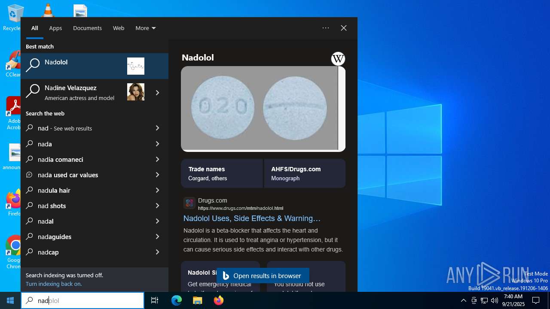This screenshot has height=309, width=550.
Task: Click the AHFS/Drugs.com Monograph card
Action: tap(305, 173)
